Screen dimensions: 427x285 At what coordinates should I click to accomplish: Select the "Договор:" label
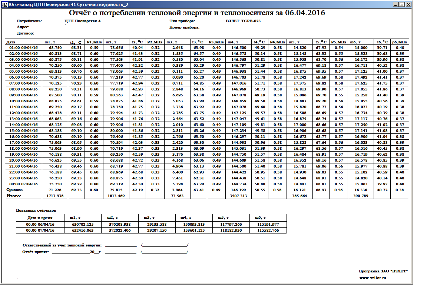point(25,33)
